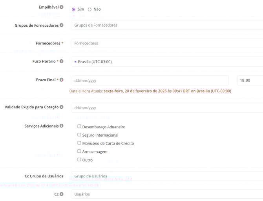Select the Sim radio button for Empilhável
The image size is (263, 201).
(x=74, y=9)
